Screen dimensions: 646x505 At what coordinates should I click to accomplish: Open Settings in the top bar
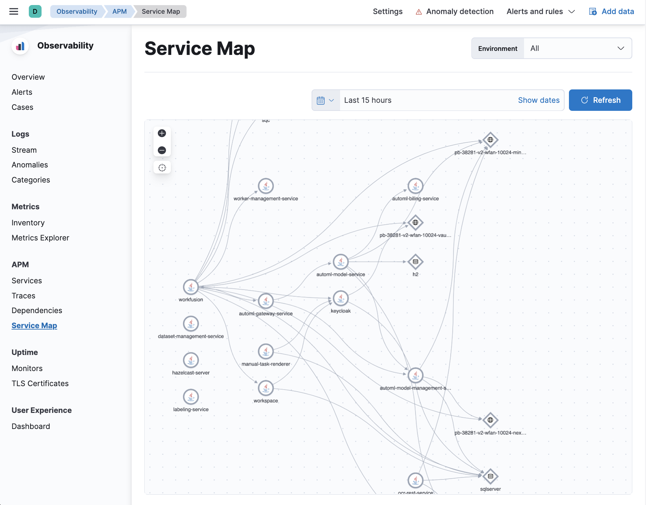click(388, 11)
